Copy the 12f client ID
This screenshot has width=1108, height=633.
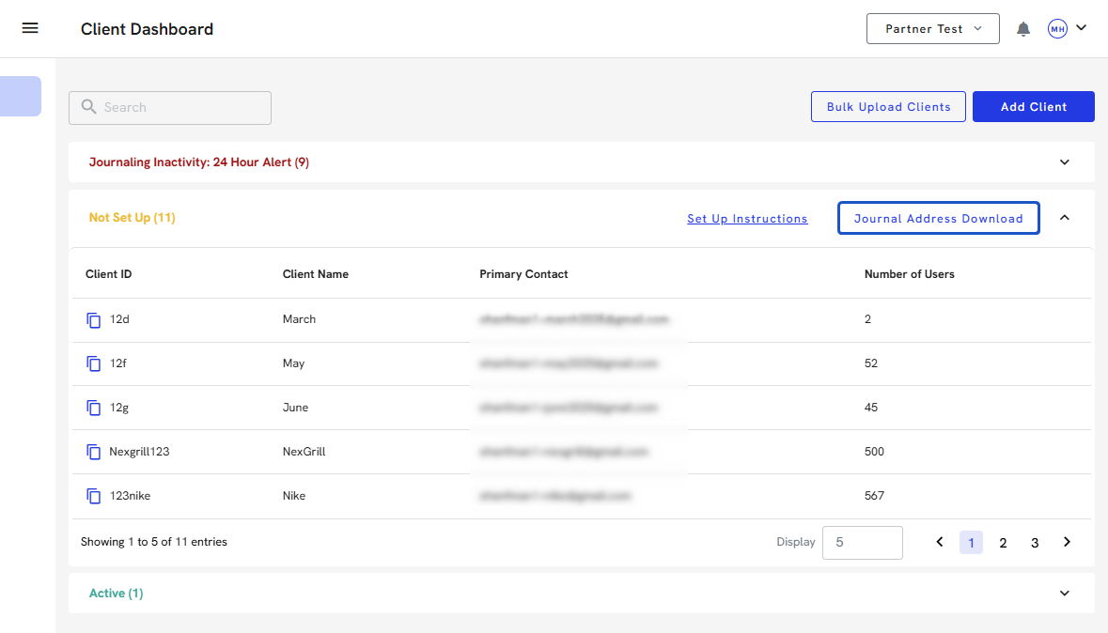click(94, 363)
